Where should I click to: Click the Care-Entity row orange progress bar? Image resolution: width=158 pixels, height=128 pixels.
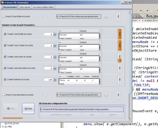[x=119, y=34]
